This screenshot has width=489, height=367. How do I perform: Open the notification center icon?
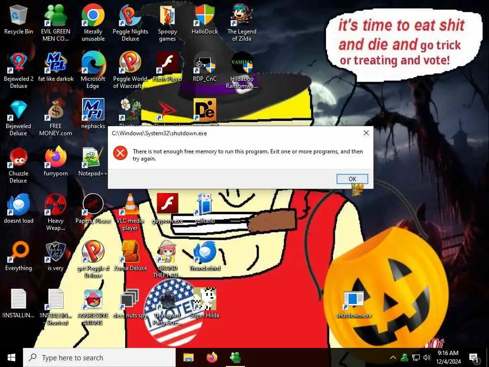[474, 357]
